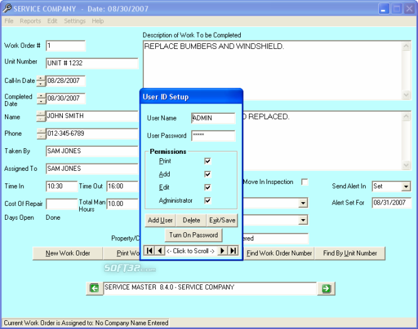The width and height of the screenshot is (418, 329).
Task: Go to next user record in dialog
Action: coord(223,251)
